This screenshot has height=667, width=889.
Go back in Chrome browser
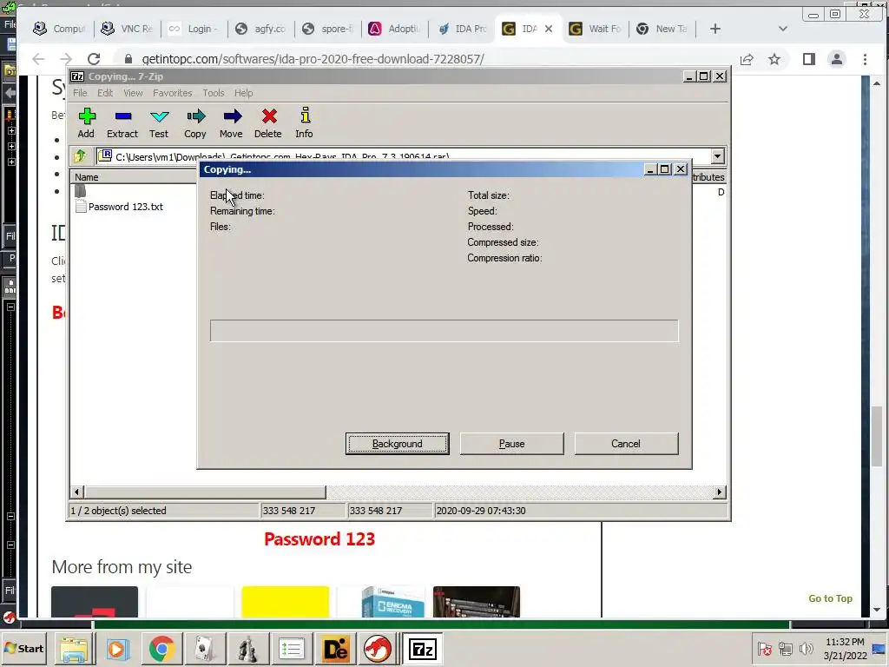[38, 59]
